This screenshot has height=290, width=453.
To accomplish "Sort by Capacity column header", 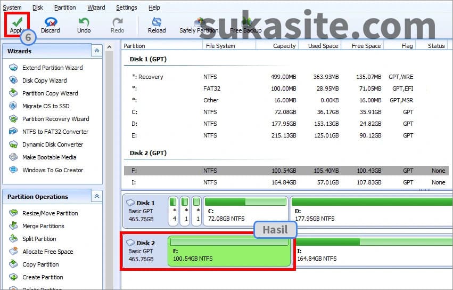I will coord(277,46).
